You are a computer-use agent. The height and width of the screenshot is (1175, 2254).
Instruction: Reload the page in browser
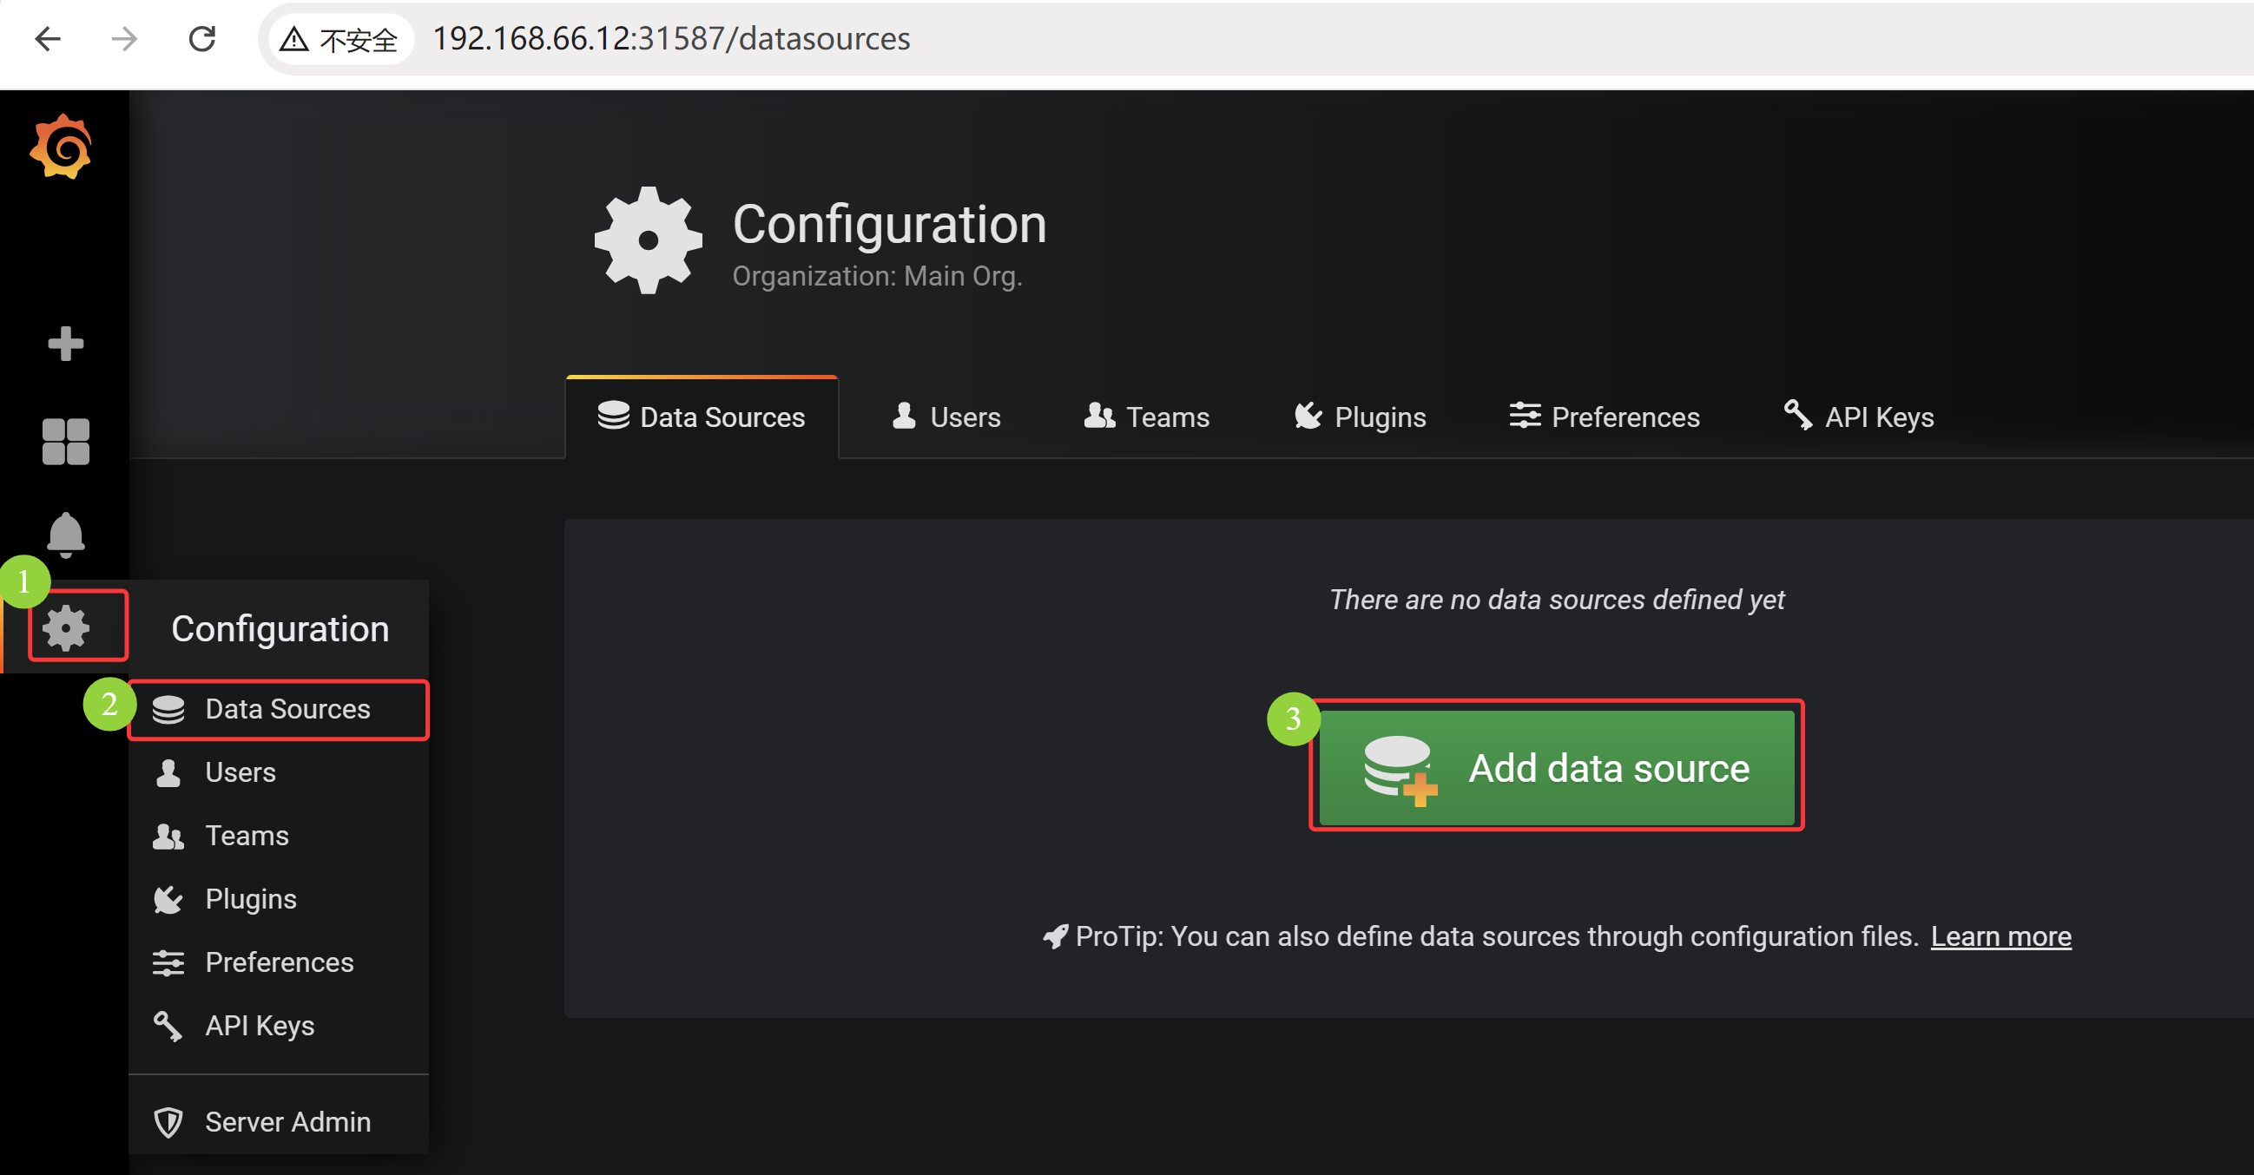(x=202, y=39)
